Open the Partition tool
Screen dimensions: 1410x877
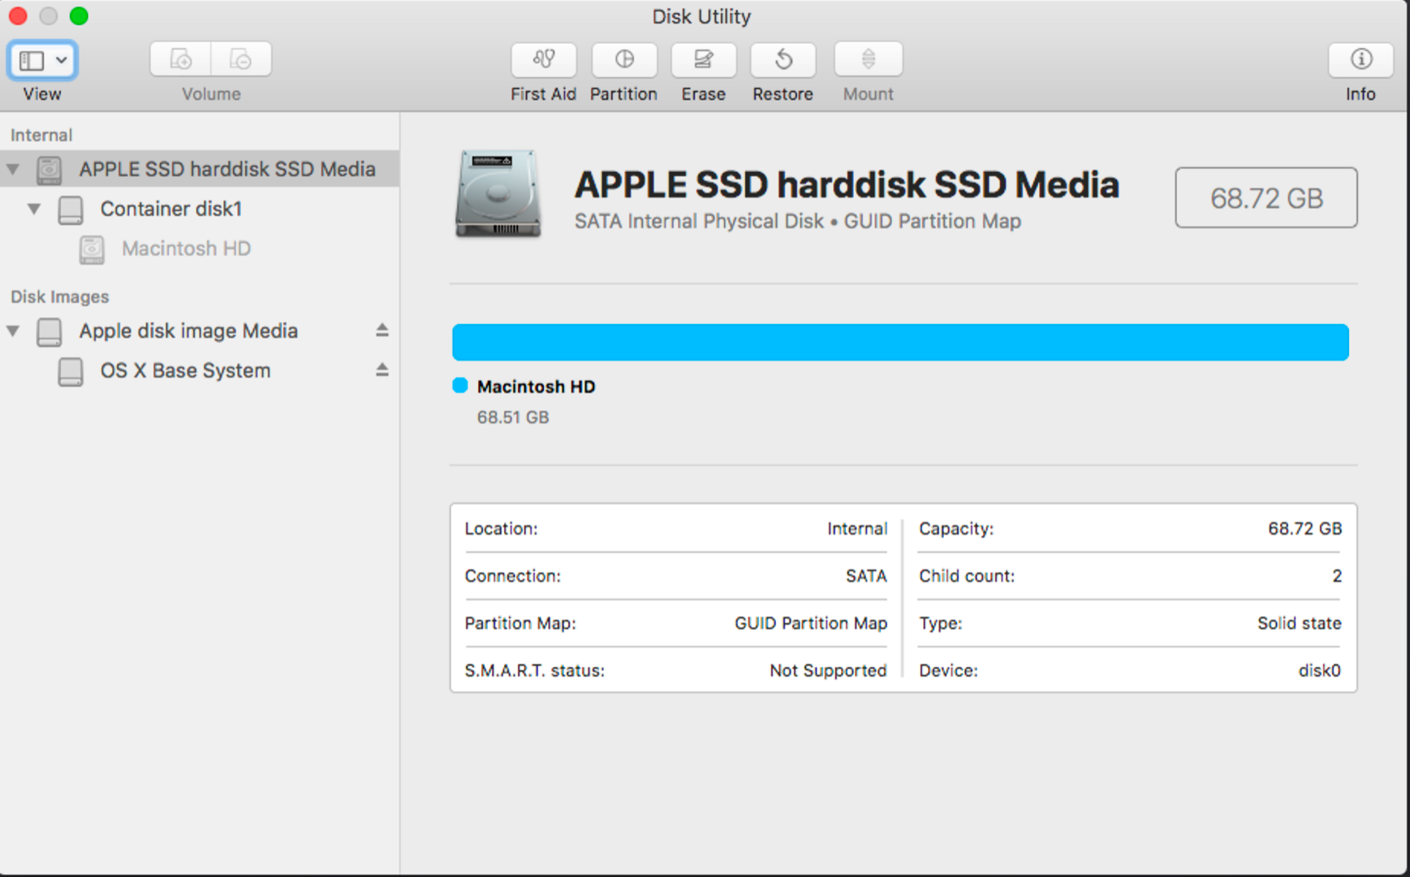tap(623, 60)
